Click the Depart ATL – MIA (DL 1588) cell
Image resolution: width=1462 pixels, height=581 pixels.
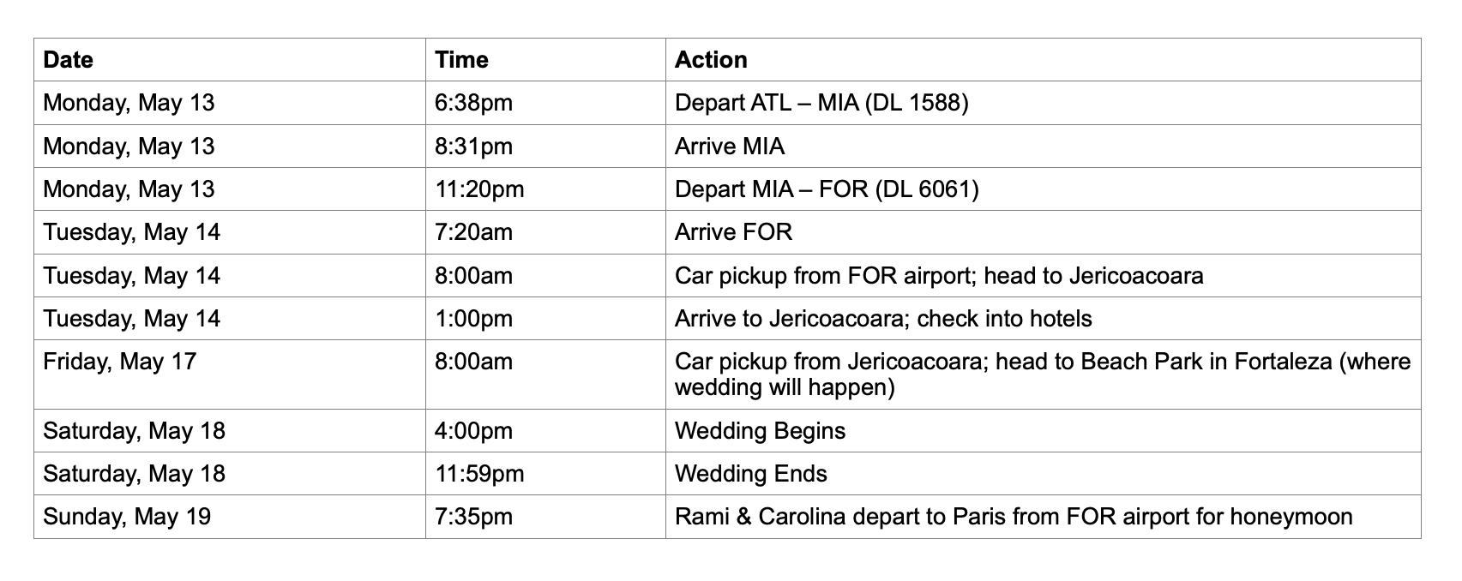coord(1043,103)
